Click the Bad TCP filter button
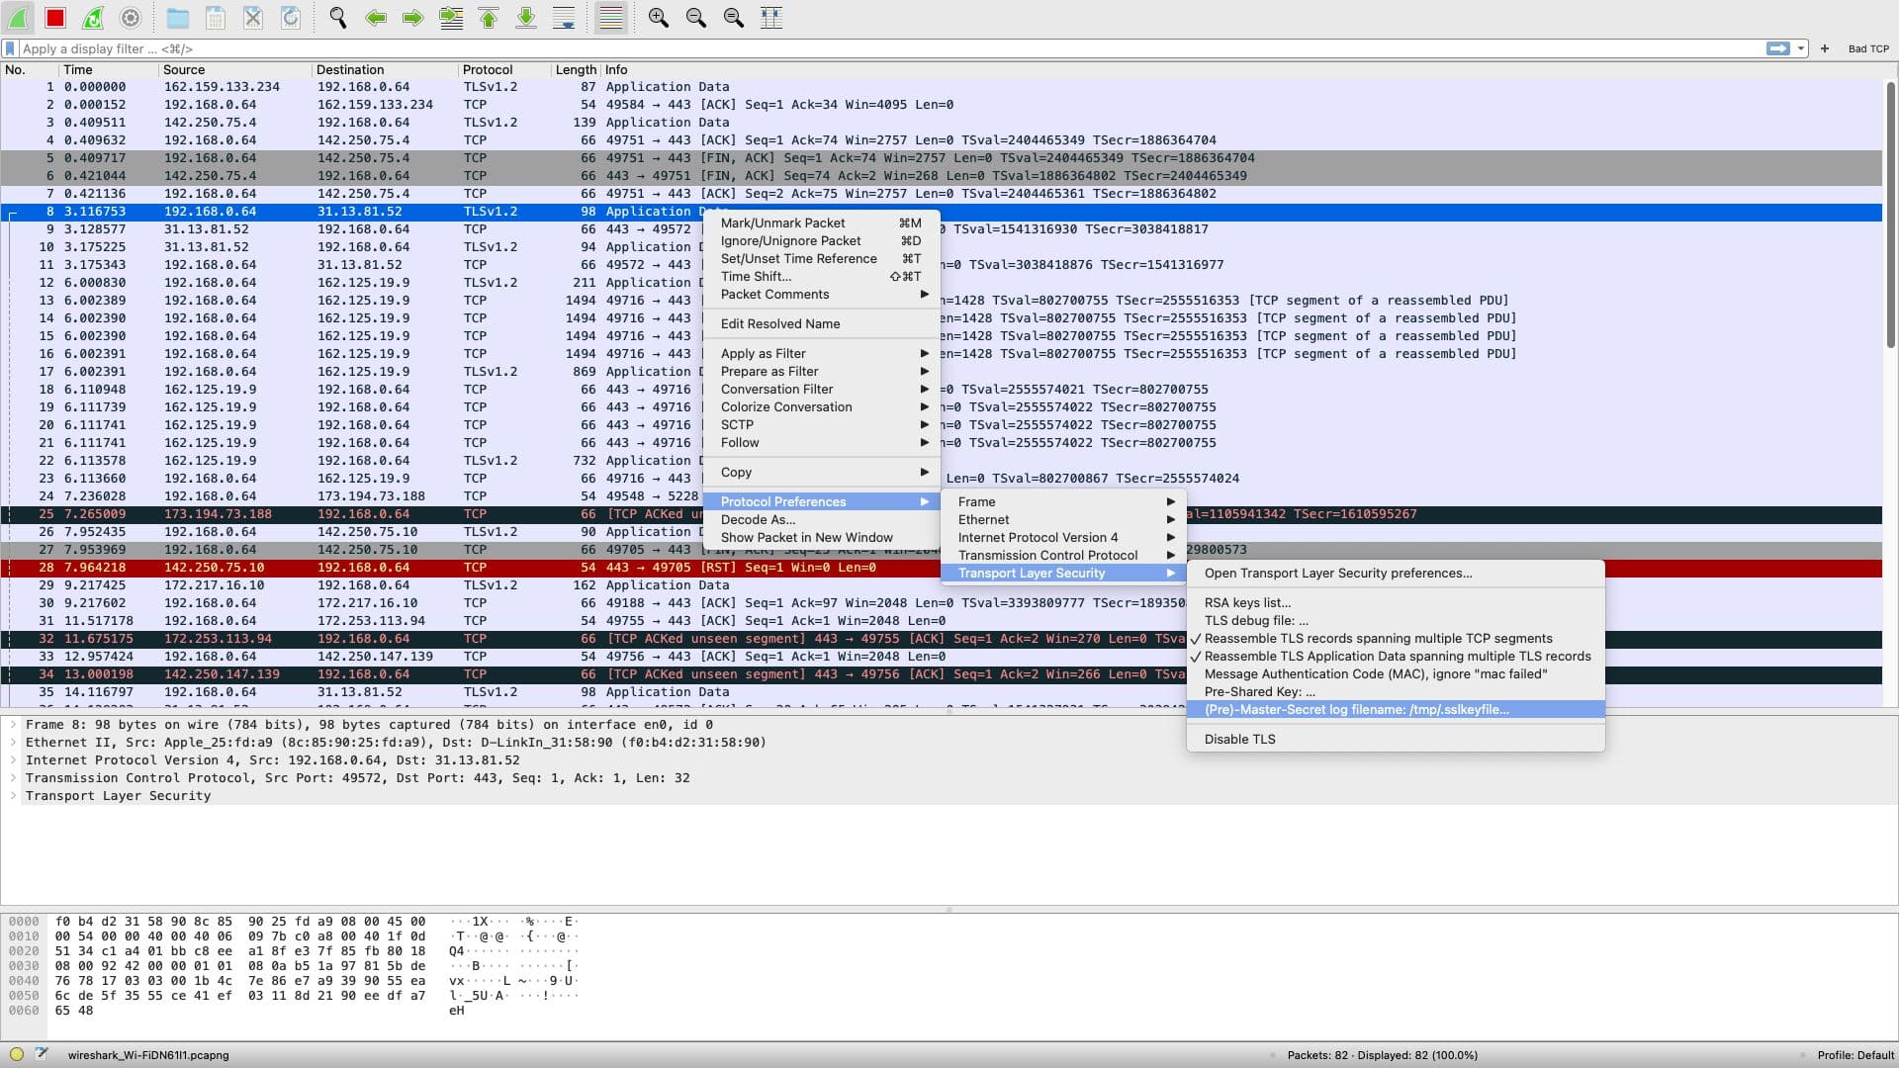Screen dimensions: 1899x1068 pyautogui.click(x=1868, y=48)
